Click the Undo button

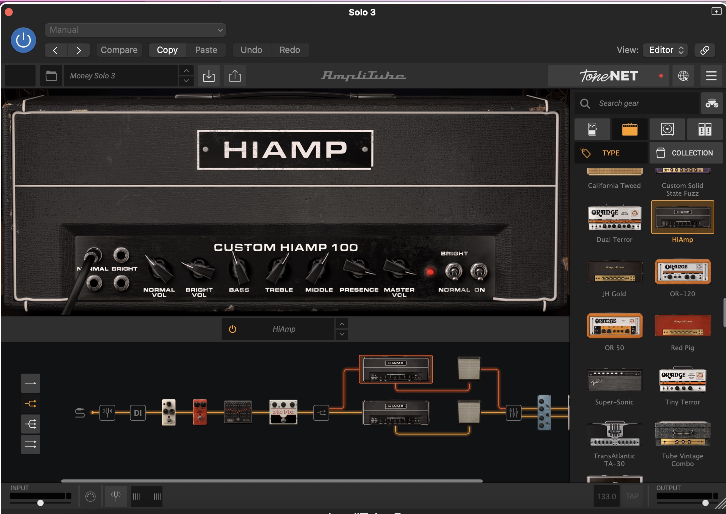(x=251, y=50)
